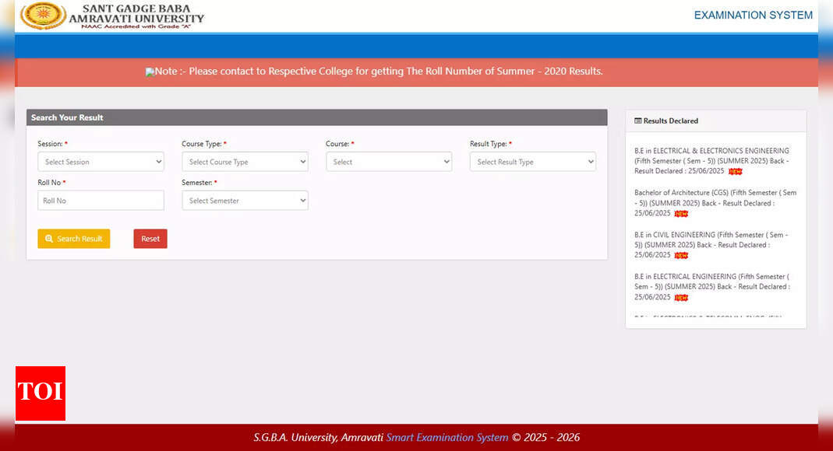This screenshot has height=451, width=833.
Task: Select the EXAMINATION SYSTEM header text
Action: (753, 15)
